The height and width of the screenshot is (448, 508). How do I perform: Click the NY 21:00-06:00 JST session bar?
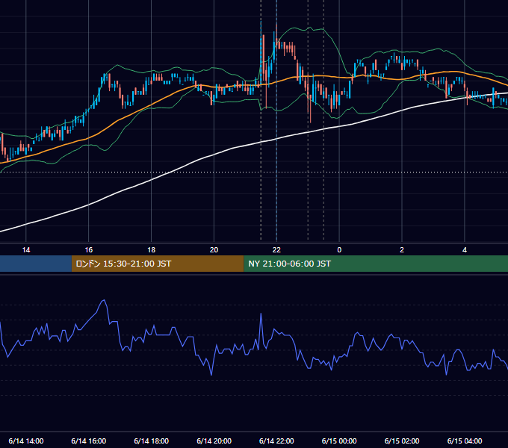tap(376, 264)
